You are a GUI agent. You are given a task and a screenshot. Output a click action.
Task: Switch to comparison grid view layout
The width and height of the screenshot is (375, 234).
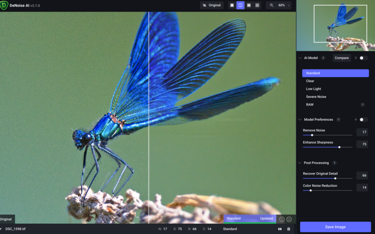(257, 5)
